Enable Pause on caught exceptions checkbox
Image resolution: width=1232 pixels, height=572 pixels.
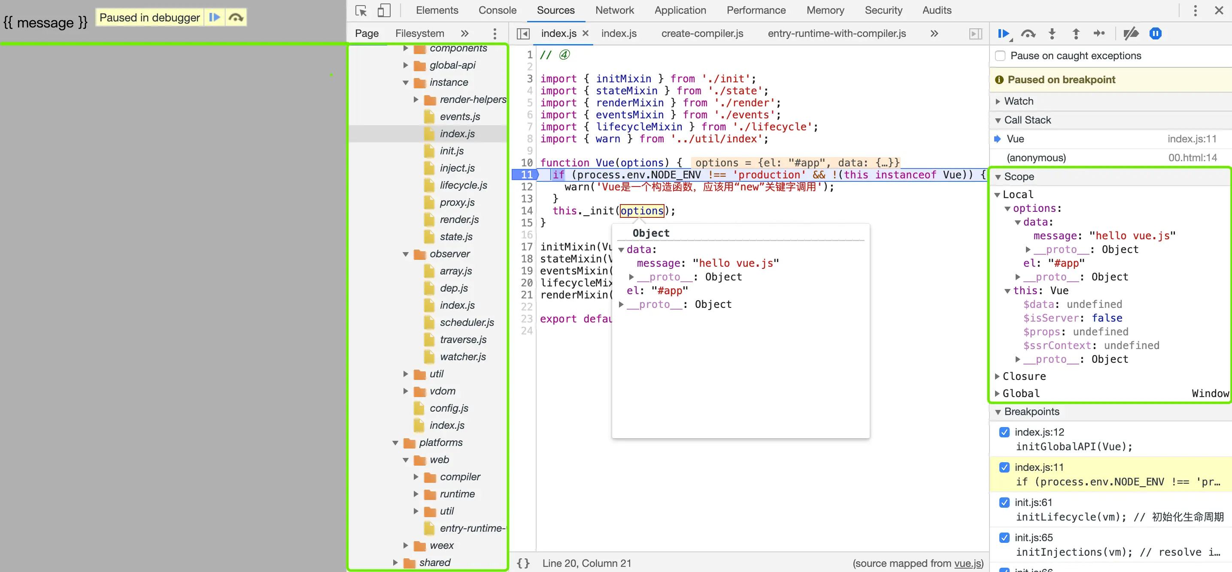[x=1000, y=56]
